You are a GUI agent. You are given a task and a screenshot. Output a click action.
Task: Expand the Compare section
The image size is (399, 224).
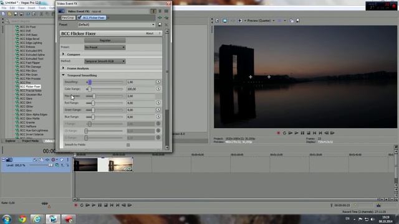coord(63,54)
